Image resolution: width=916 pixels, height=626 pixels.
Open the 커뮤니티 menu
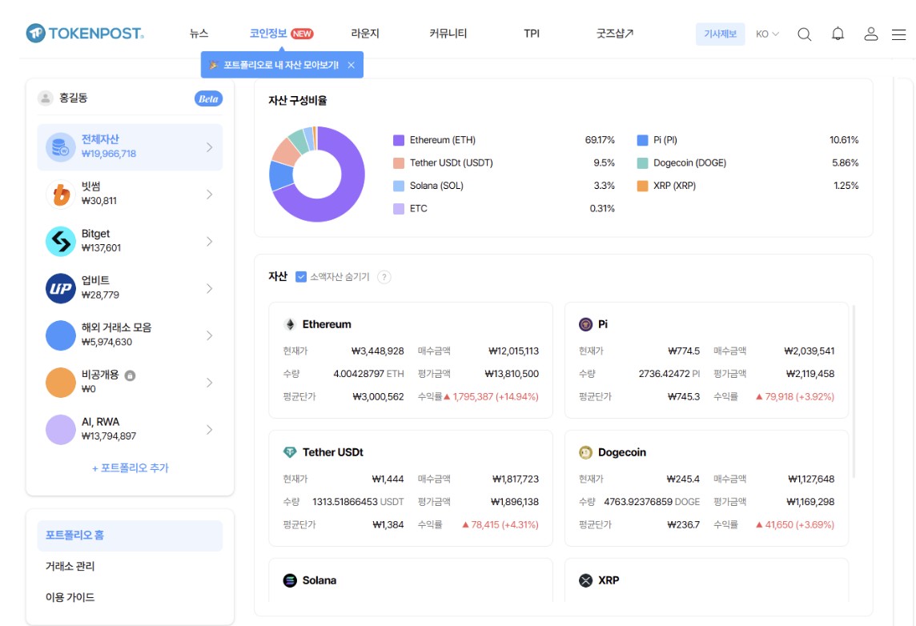click(x=448, y=34)
